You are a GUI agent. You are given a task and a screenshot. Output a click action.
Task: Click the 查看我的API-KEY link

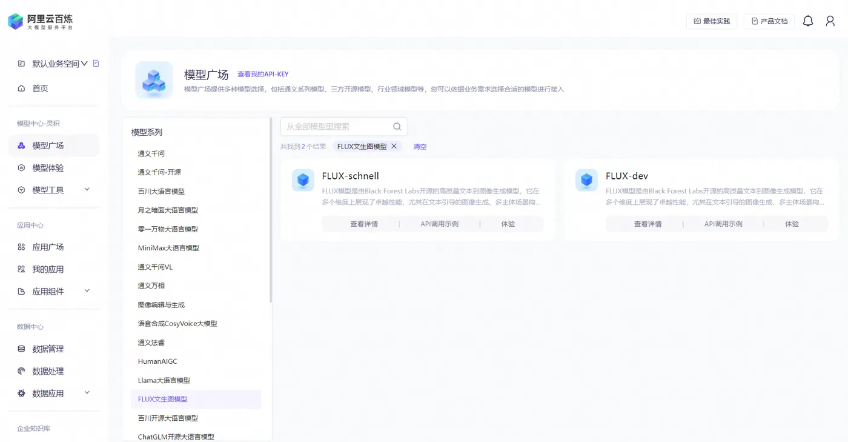pos(263,75)
